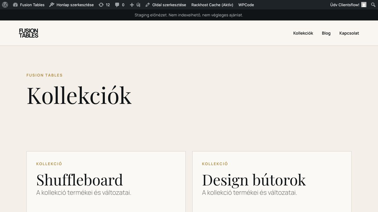Open Üdv Clientsflow! account menu

(x=348, y=5)
